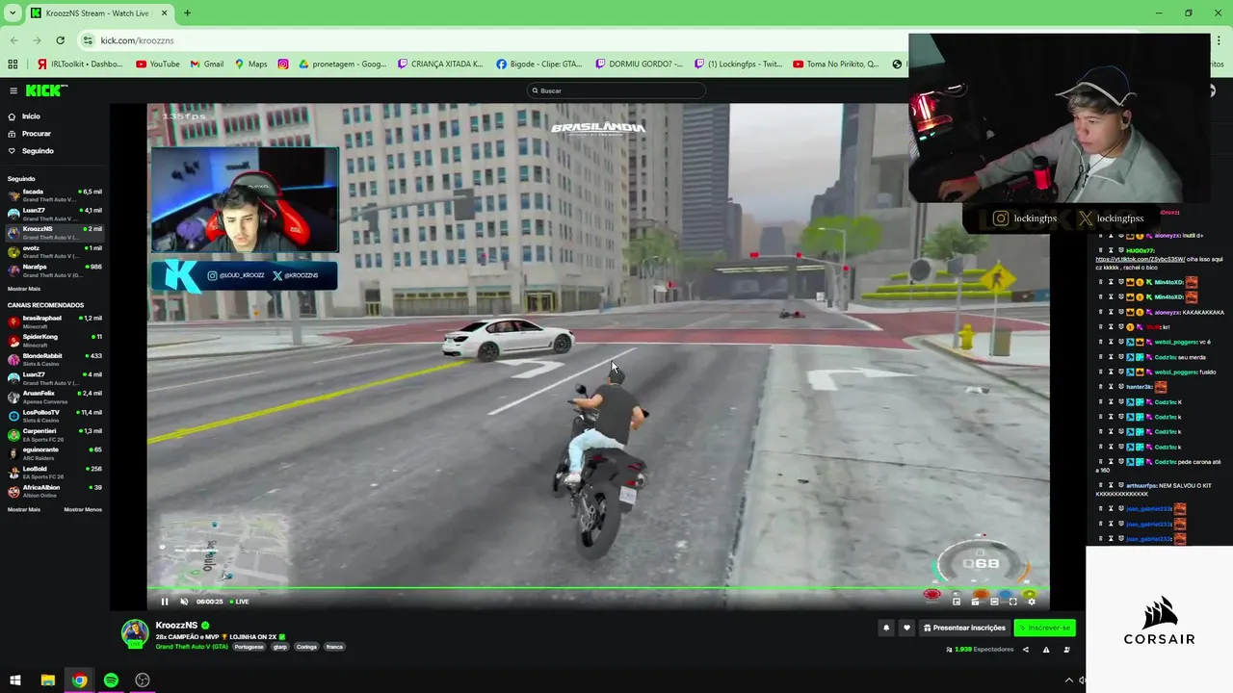Open Seguindo in sidebar
This screenshot has width=1233, height=693.
38,151
